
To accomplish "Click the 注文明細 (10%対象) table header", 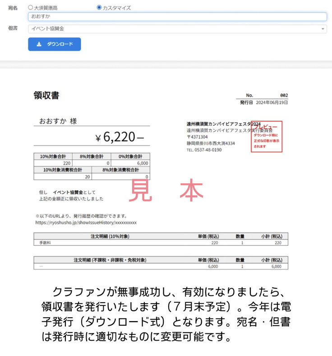I will click(x=110, y=236).
